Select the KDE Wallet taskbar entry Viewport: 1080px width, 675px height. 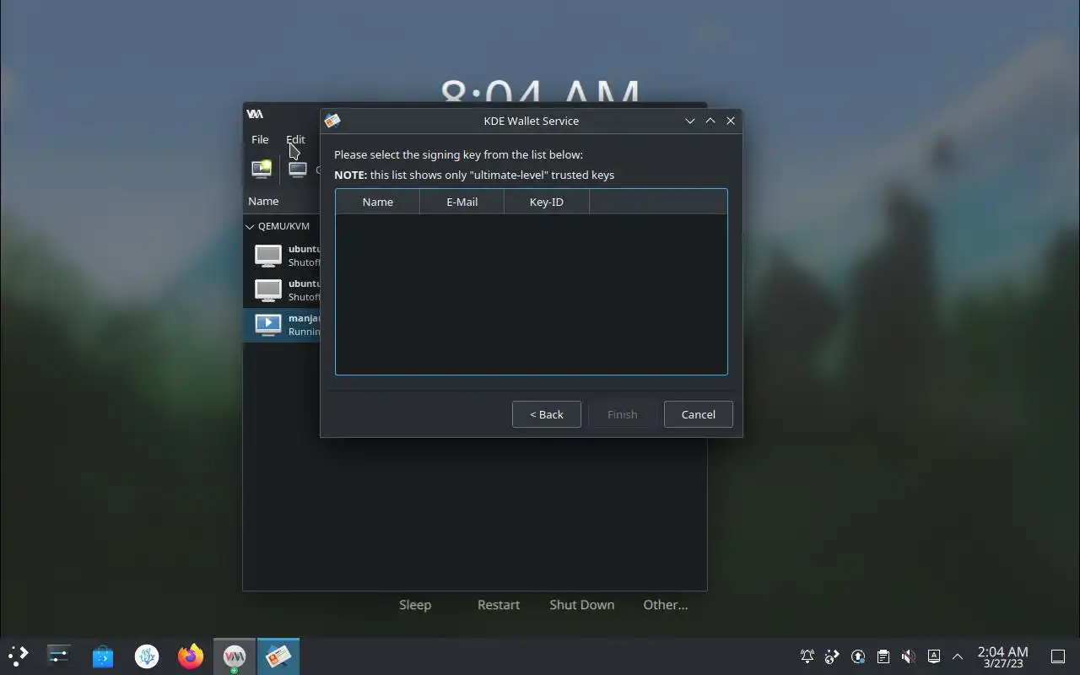coord(278,656)
